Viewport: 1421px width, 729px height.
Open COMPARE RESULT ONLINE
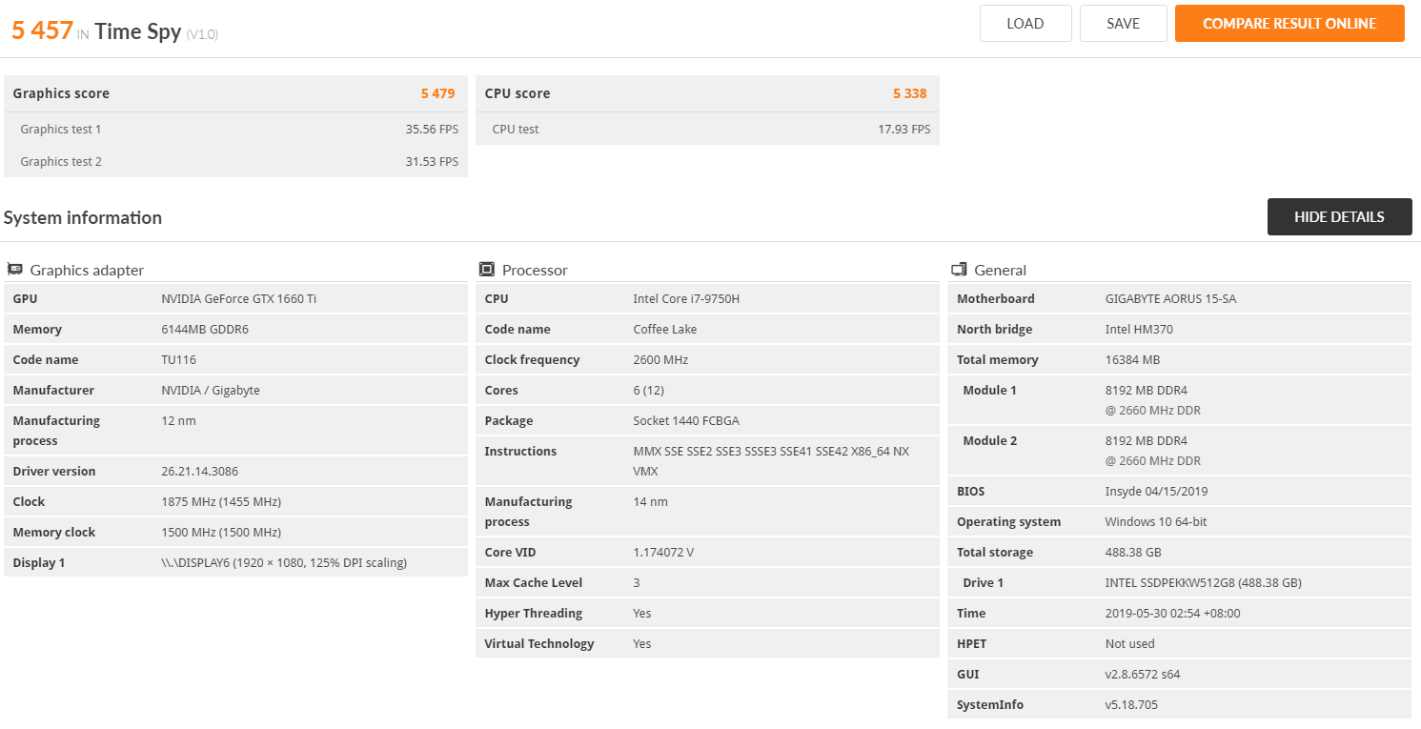[1289, 24]
